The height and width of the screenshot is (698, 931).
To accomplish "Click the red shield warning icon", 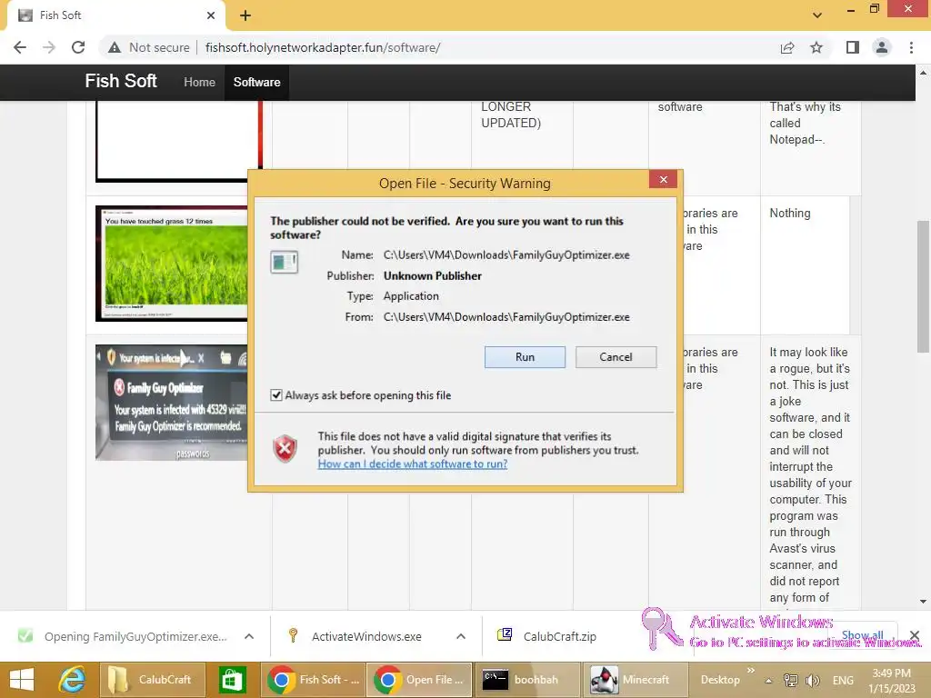I will pos(285,449).
